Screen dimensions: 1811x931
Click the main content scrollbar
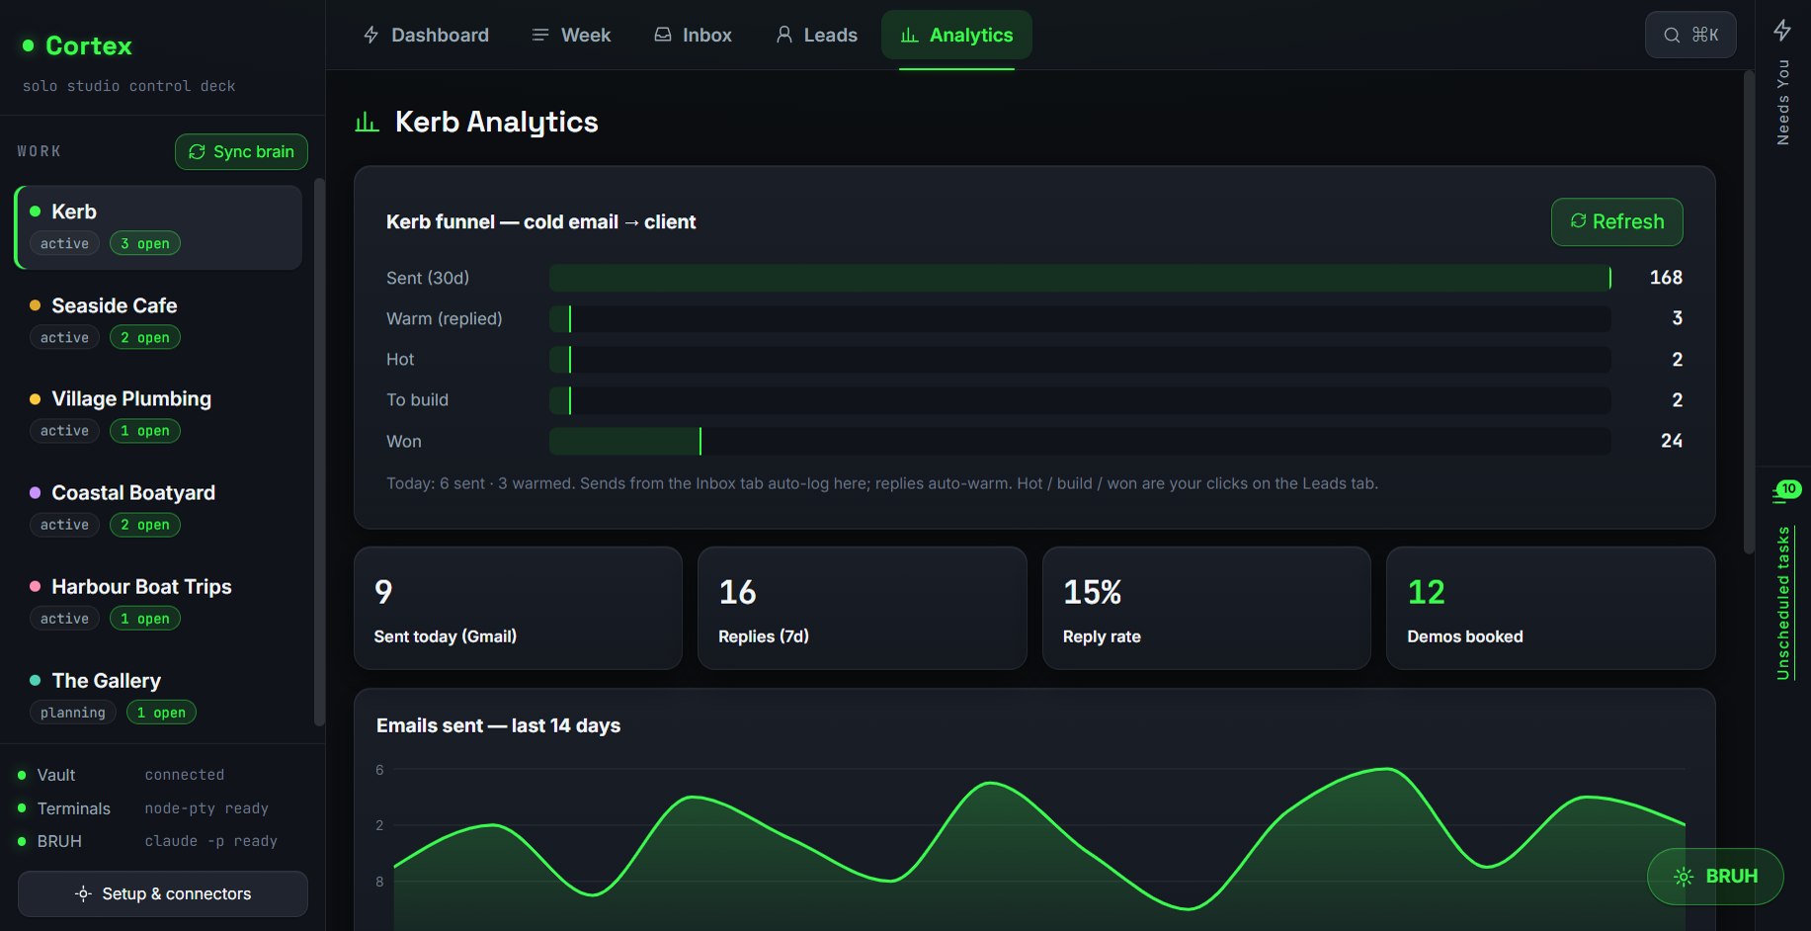click(1747, 311)
